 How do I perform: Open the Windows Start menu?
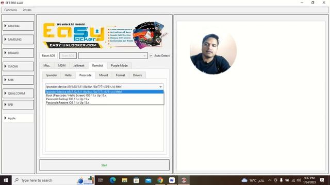(6, 180)
